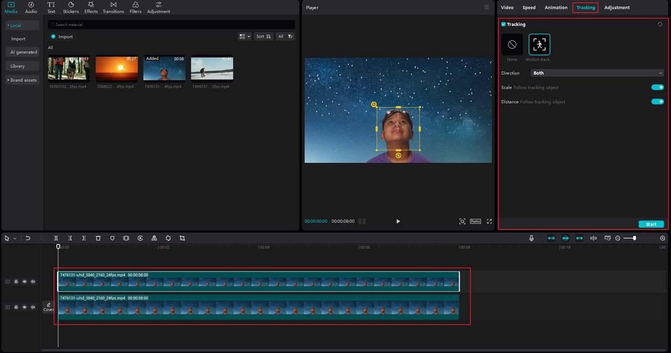Uncheck the Tracking checkbox
The width and height of the screenshot is (671, 353).
pyautogui.click(x=504, y=25)
